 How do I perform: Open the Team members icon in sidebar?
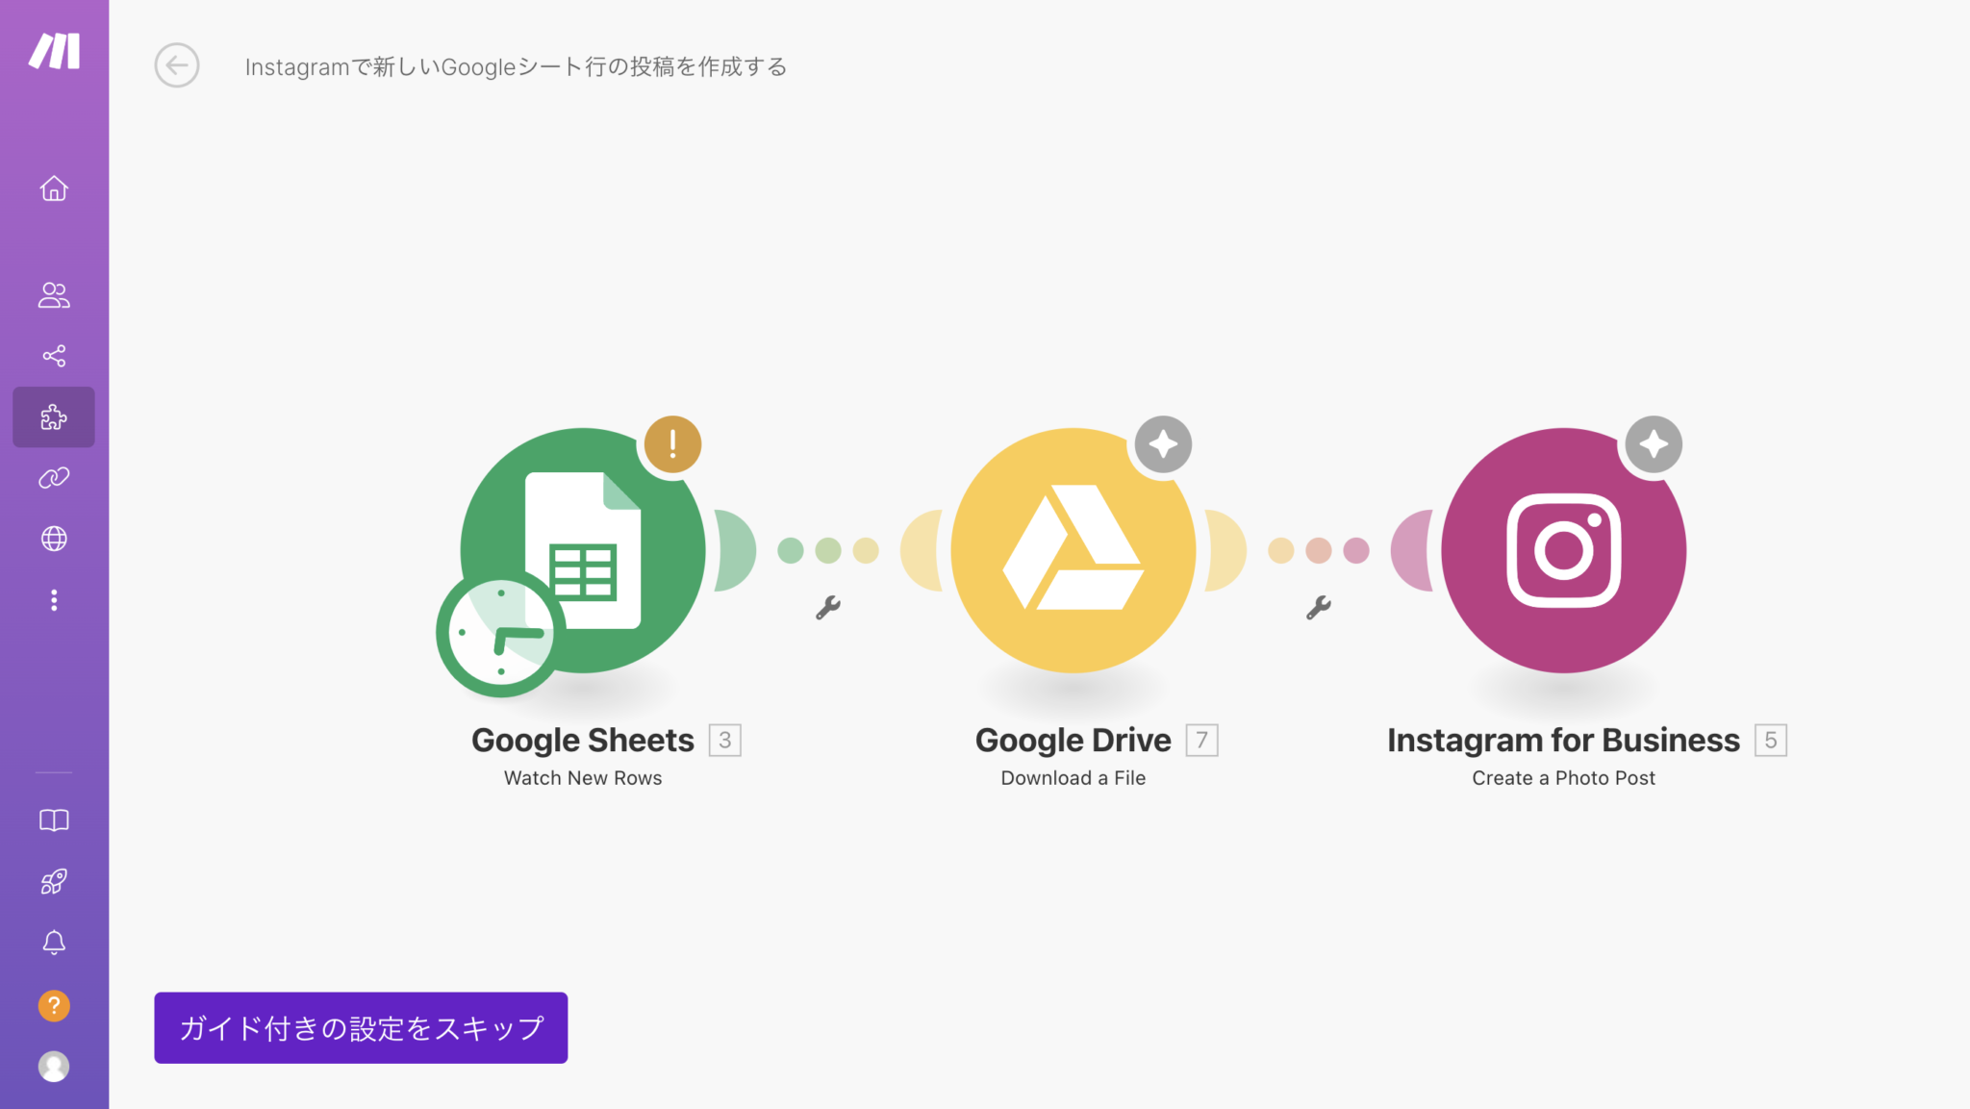54,295
